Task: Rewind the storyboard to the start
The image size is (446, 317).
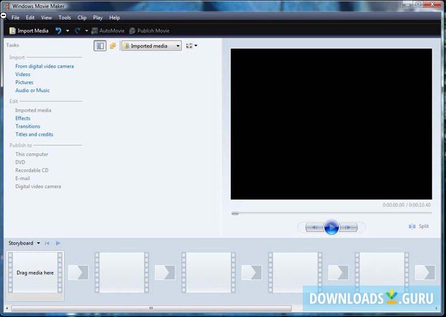Action: [47, 243]
